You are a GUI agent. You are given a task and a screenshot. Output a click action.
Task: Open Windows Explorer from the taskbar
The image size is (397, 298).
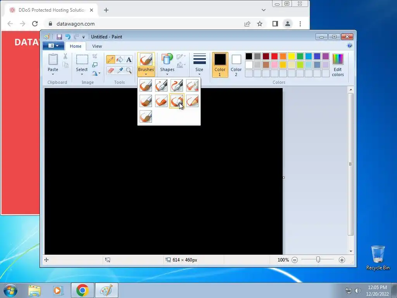tap(35, 290)
